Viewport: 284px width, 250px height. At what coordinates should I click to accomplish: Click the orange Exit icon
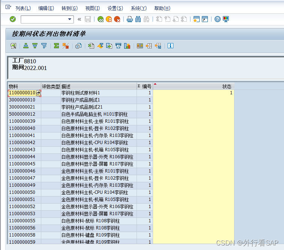pos(109,19)
